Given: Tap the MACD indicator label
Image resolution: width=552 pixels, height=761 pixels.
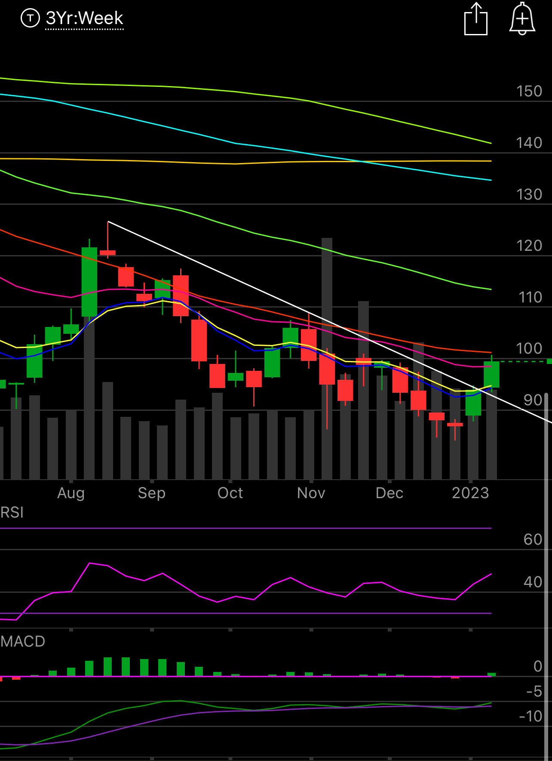Looking at the screenshot, I should pos(23,641).
